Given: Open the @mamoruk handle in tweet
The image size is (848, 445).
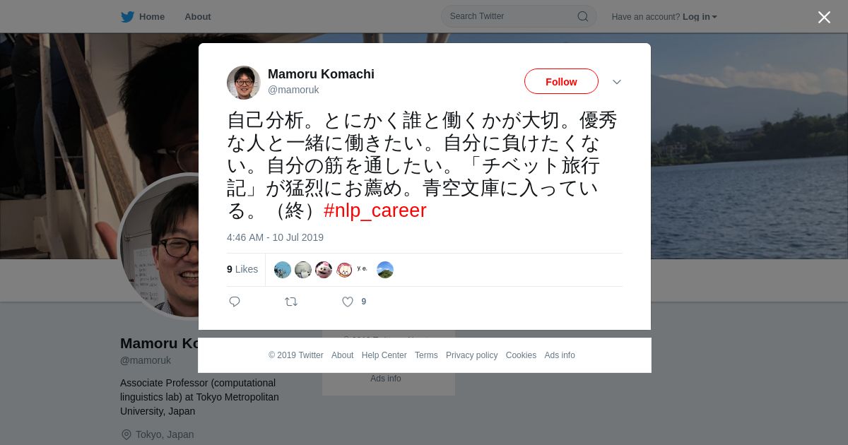Looking at the screenshot, I should pos(293,90).
